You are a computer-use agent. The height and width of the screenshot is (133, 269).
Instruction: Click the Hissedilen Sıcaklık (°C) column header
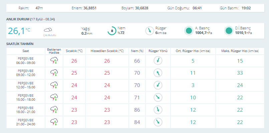[x=107, y=51]
